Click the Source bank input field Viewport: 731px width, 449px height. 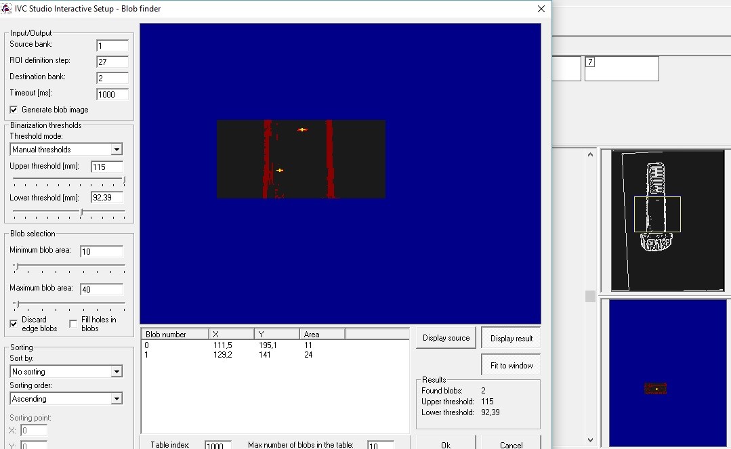pos(112,45)
